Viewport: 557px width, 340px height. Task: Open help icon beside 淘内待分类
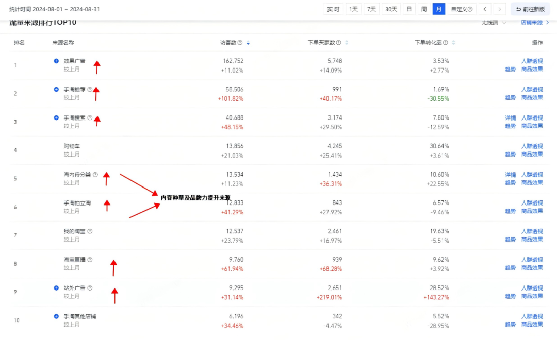95,175
